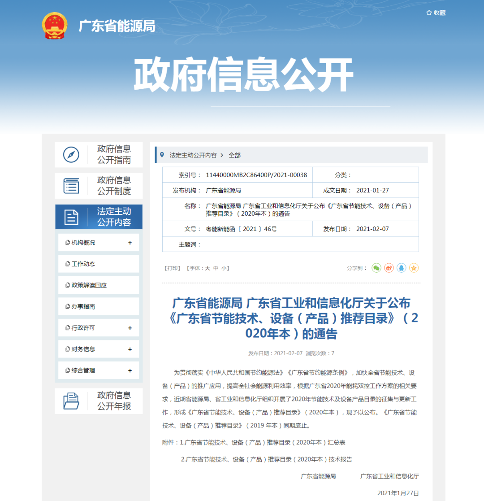The width and height of the screenshot is (484, 501).
Task: Set font size to 大
Action: (x=207, y=268)
